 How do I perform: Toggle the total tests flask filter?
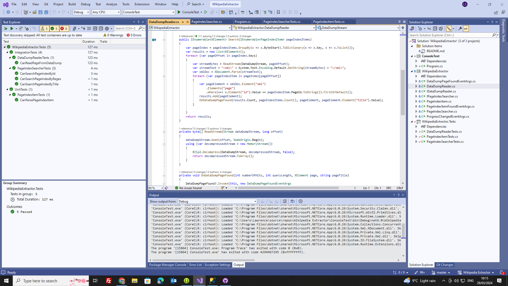[x=44, y=29]
